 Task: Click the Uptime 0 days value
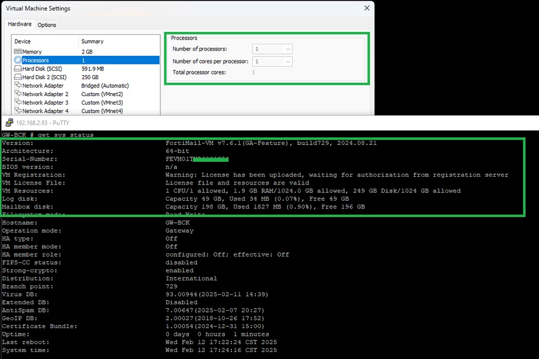click(217, 334)
